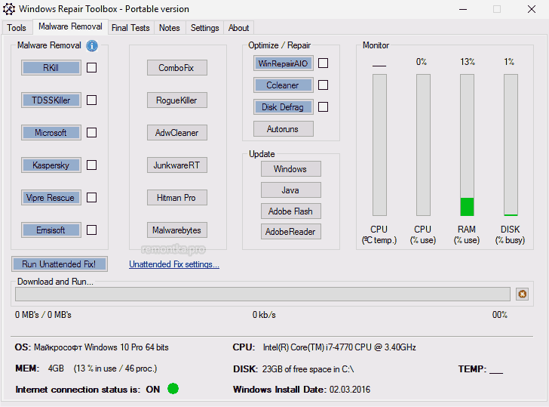Select the Malware Removal tab
This screenshot has height=407, width=549.
point(70,26)
